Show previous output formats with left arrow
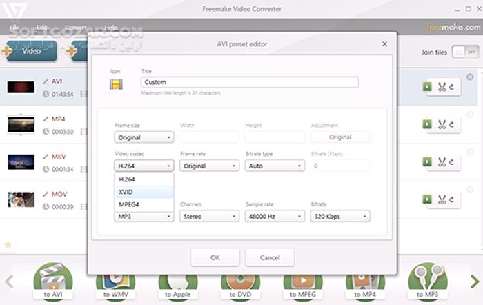483x305 pixels. [9, 282]
